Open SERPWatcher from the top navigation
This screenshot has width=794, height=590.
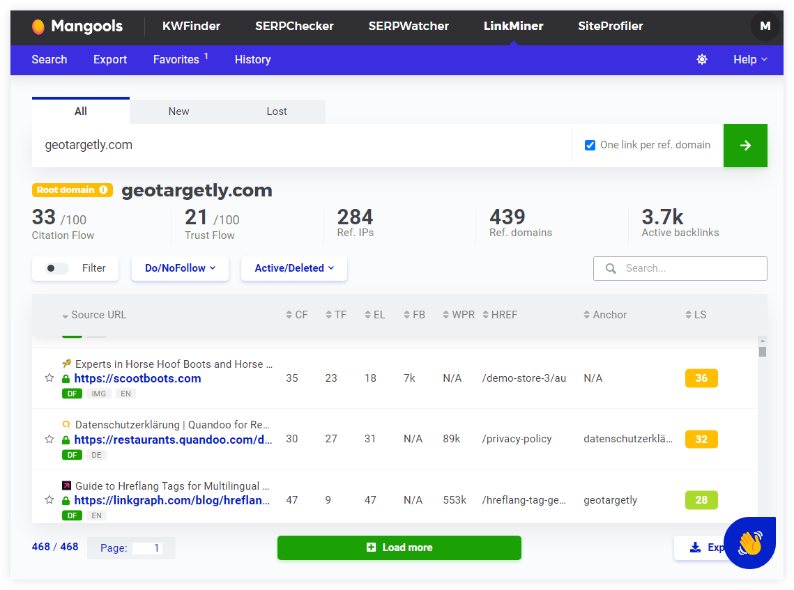coord(409,26)
